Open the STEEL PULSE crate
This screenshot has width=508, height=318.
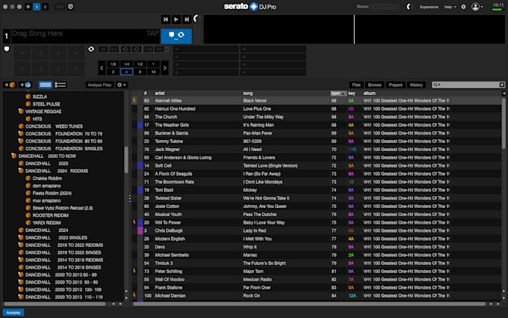coord(46,104)
